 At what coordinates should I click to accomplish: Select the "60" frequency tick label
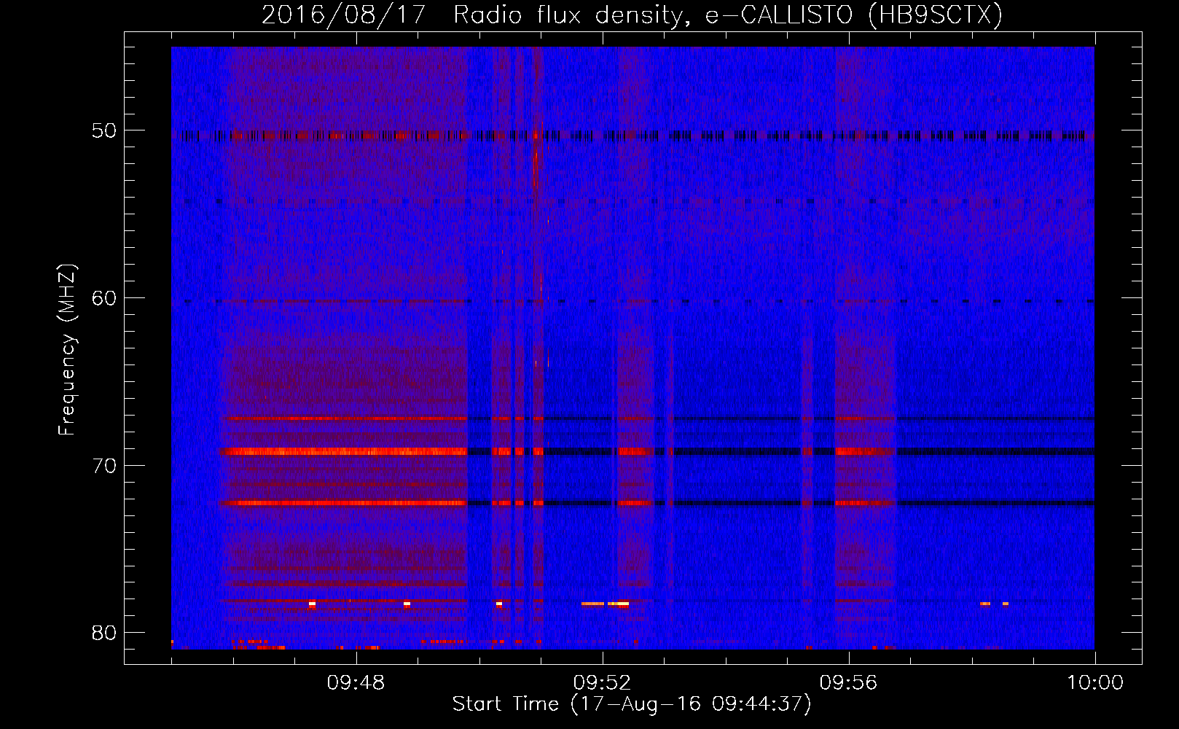pyautogui.click(x=104, y=298)
